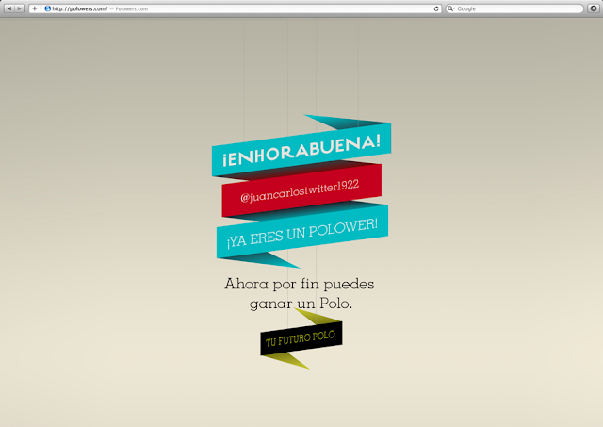Click the 'Polowers.com' page title in address bar
Image resolution: width=603 pixels, height=427 pixels.
click(x=132, y=8)
